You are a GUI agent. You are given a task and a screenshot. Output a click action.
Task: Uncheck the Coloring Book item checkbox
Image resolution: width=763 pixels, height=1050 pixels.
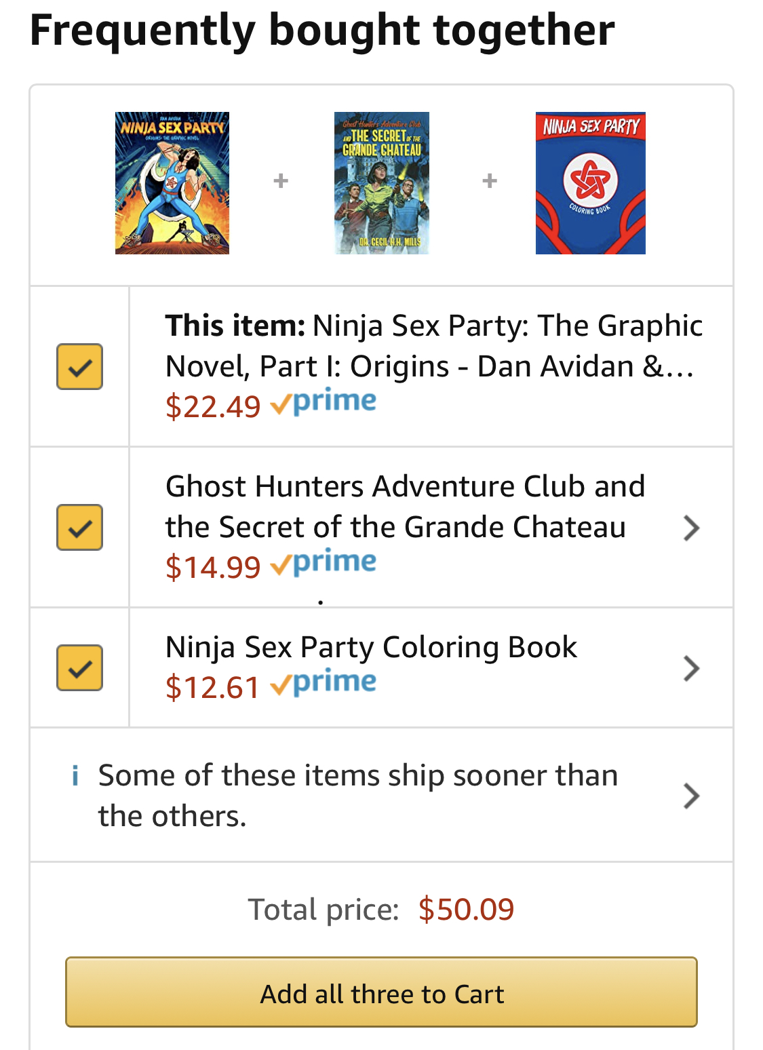click(79, 667)
